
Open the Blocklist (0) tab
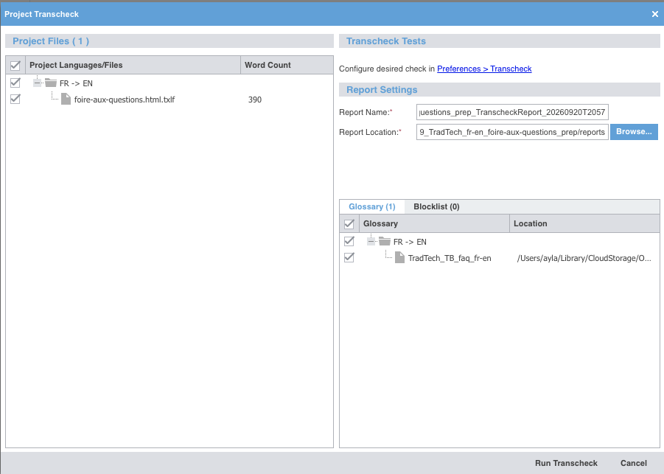click(x=436, y=206)
